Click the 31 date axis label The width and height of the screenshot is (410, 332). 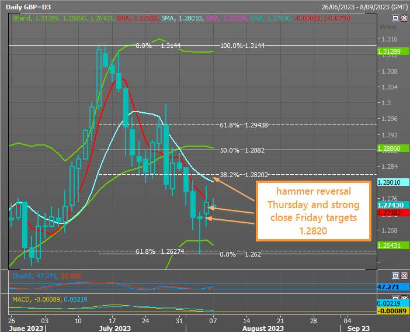click(x=179, y=321)
